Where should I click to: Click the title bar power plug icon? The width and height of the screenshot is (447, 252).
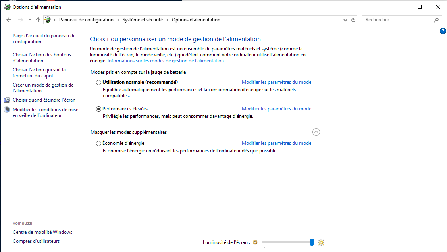click(8, 7)
